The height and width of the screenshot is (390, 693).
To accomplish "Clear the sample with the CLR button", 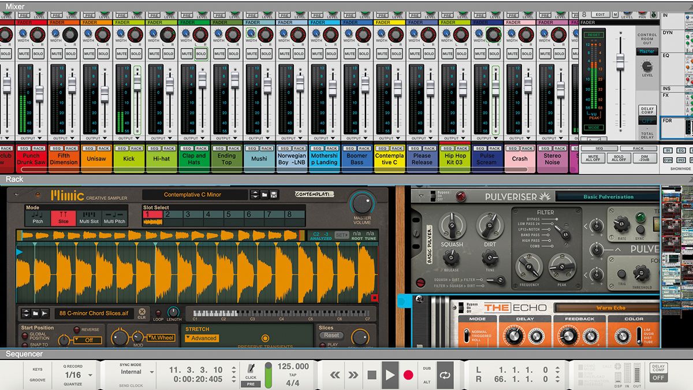I will click(142, 313).
